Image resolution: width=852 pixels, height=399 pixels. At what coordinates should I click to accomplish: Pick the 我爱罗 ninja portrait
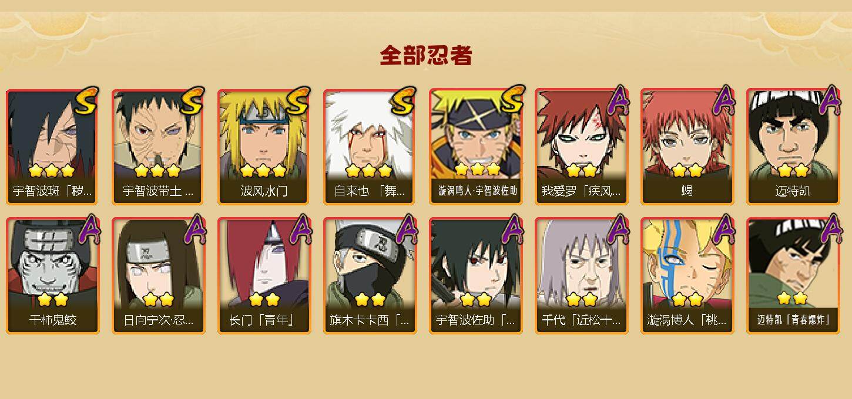coord(582,147)
